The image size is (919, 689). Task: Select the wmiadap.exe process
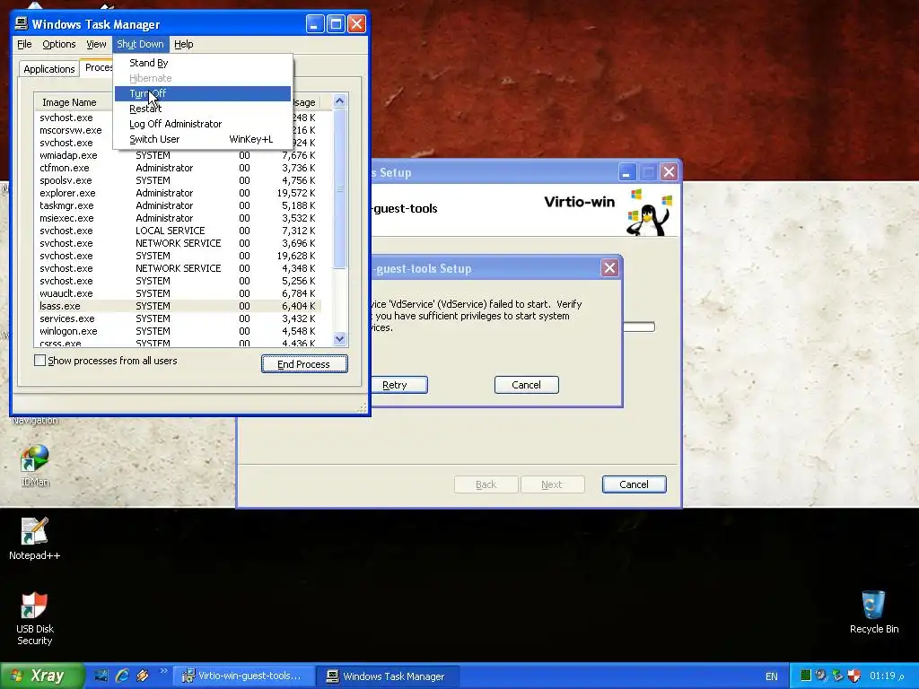[x=177, y=155]
